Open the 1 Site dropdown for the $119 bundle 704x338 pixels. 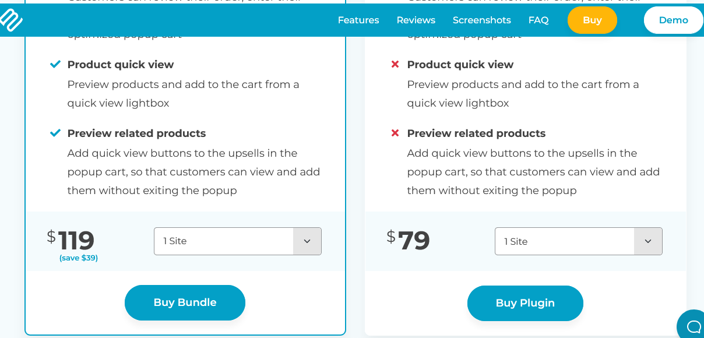(x=238, y=241)
